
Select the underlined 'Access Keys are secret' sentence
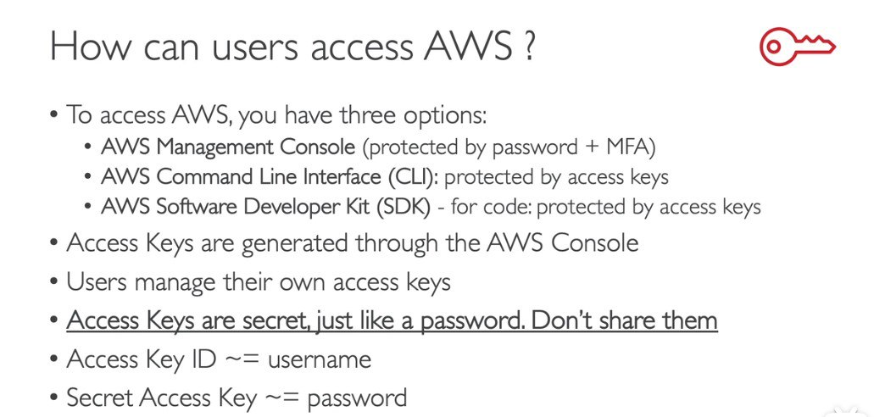click(x=392, y=321)
